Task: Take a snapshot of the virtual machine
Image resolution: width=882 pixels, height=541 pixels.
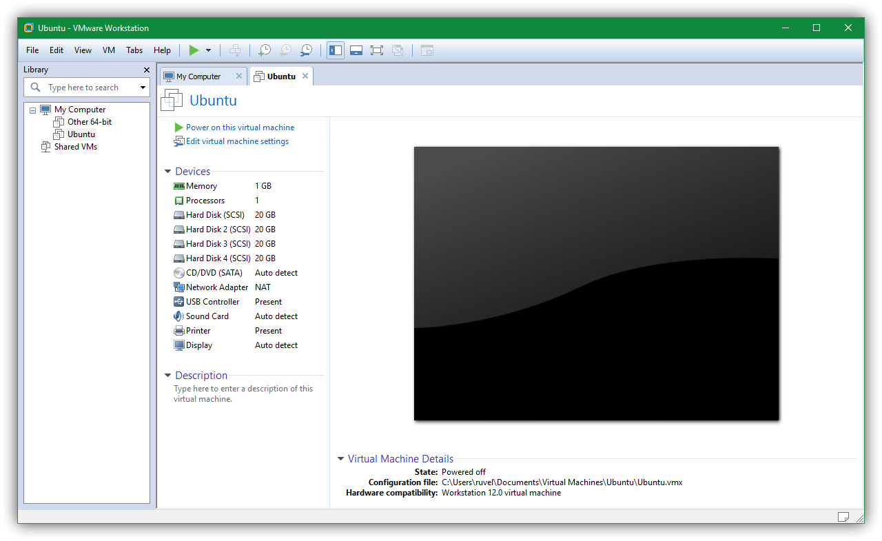Action: [x=265, y=50]
